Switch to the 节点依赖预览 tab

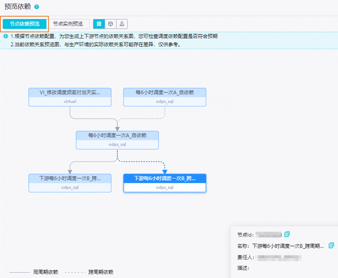[25, 24]
